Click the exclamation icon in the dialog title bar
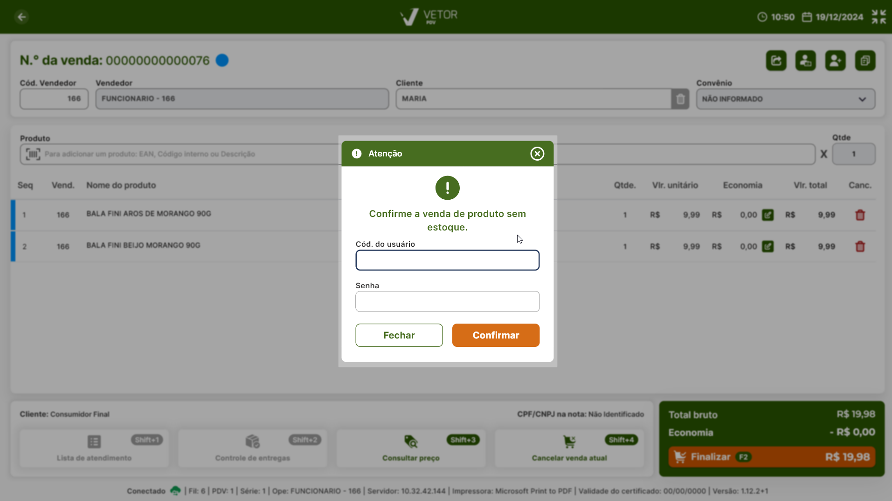The image size is (892, 501). [357, 154]
